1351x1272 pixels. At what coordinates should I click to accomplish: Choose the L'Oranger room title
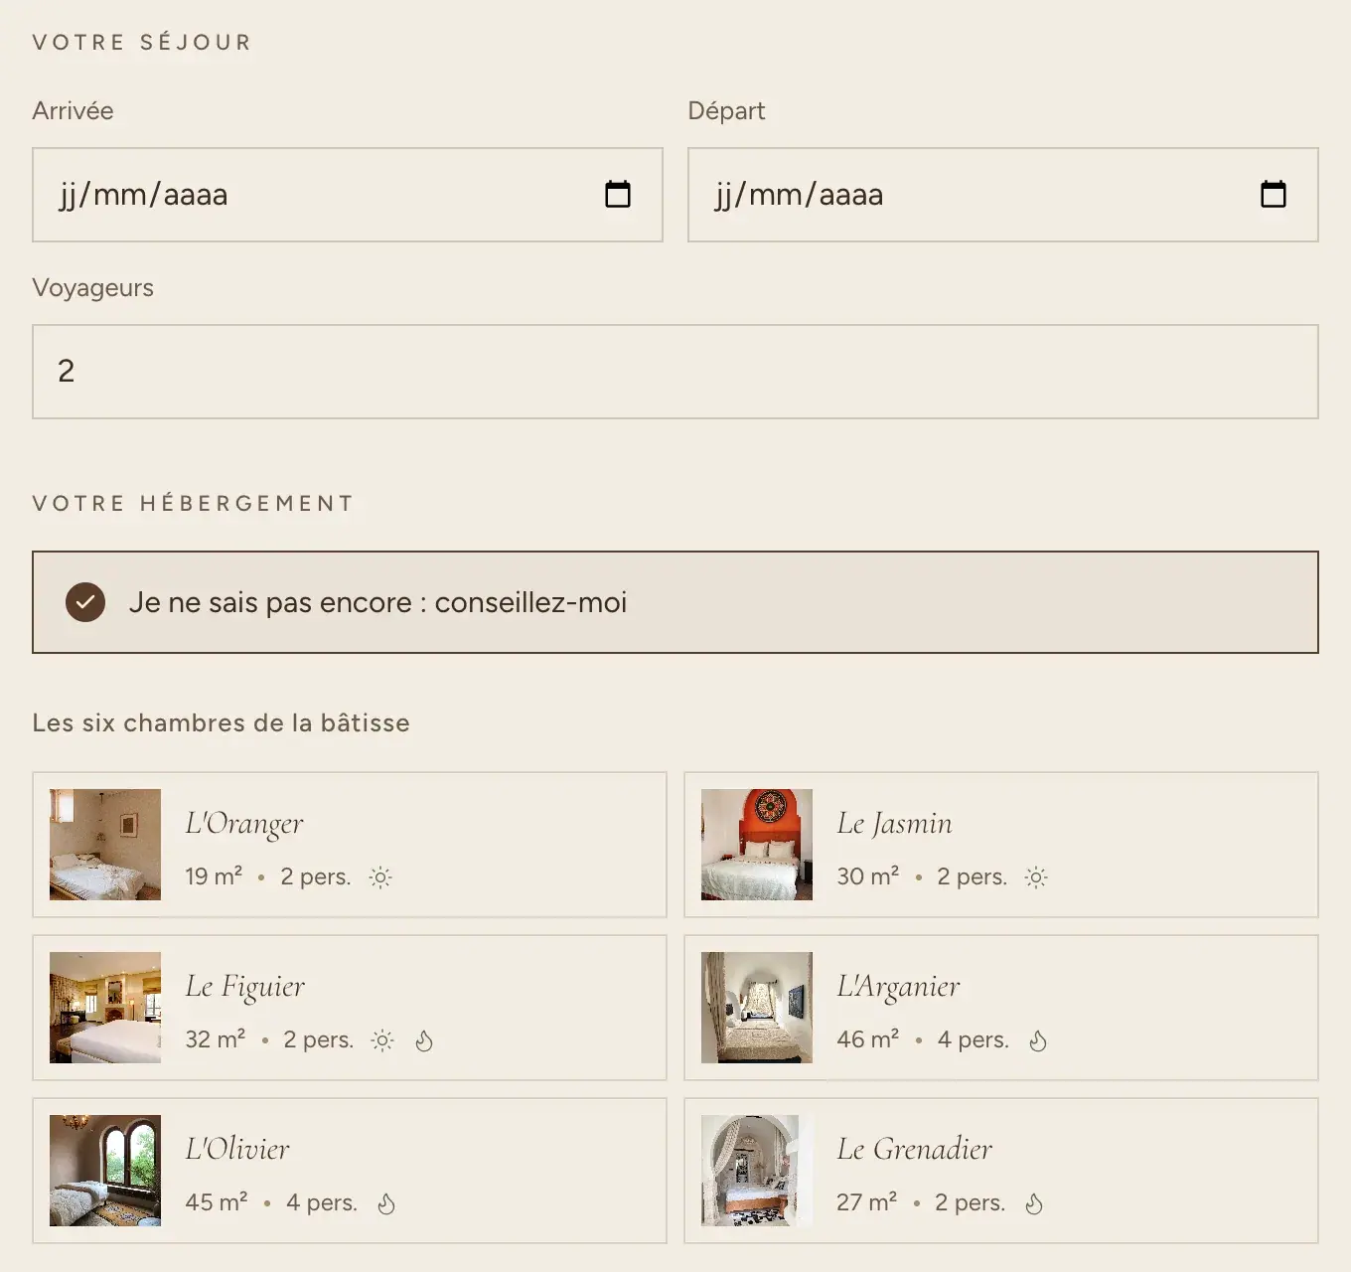tap(244, 824)
